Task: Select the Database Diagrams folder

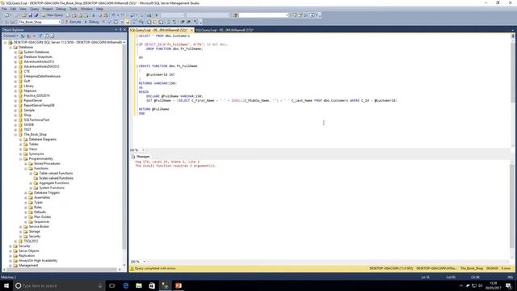Action: point(42,139)
